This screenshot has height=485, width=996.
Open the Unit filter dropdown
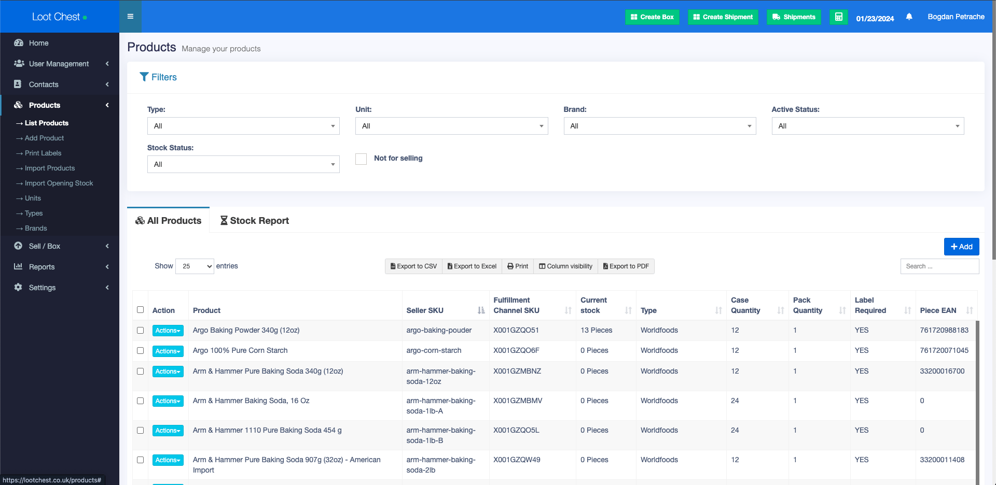pyautogui.click(x=451, y=126)
